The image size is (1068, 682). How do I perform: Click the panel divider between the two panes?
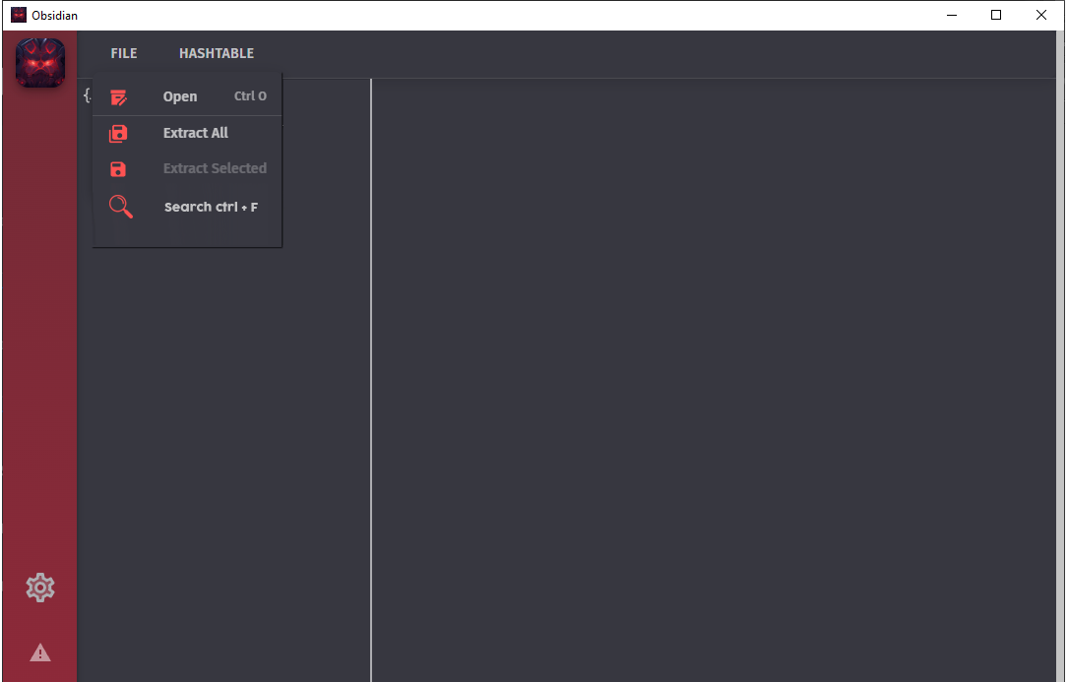(x=371, y=394)
